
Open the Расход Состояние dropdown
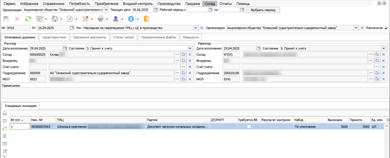point(190,48)
